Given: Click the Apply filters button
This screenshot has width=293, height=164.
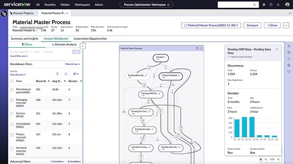Looking at the screenshot, I should [x=76, y=52].
